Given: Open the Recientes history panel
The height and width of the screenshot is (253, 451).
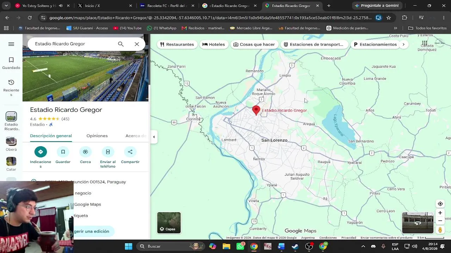Looking at the screenshot, I should (11, 87).
